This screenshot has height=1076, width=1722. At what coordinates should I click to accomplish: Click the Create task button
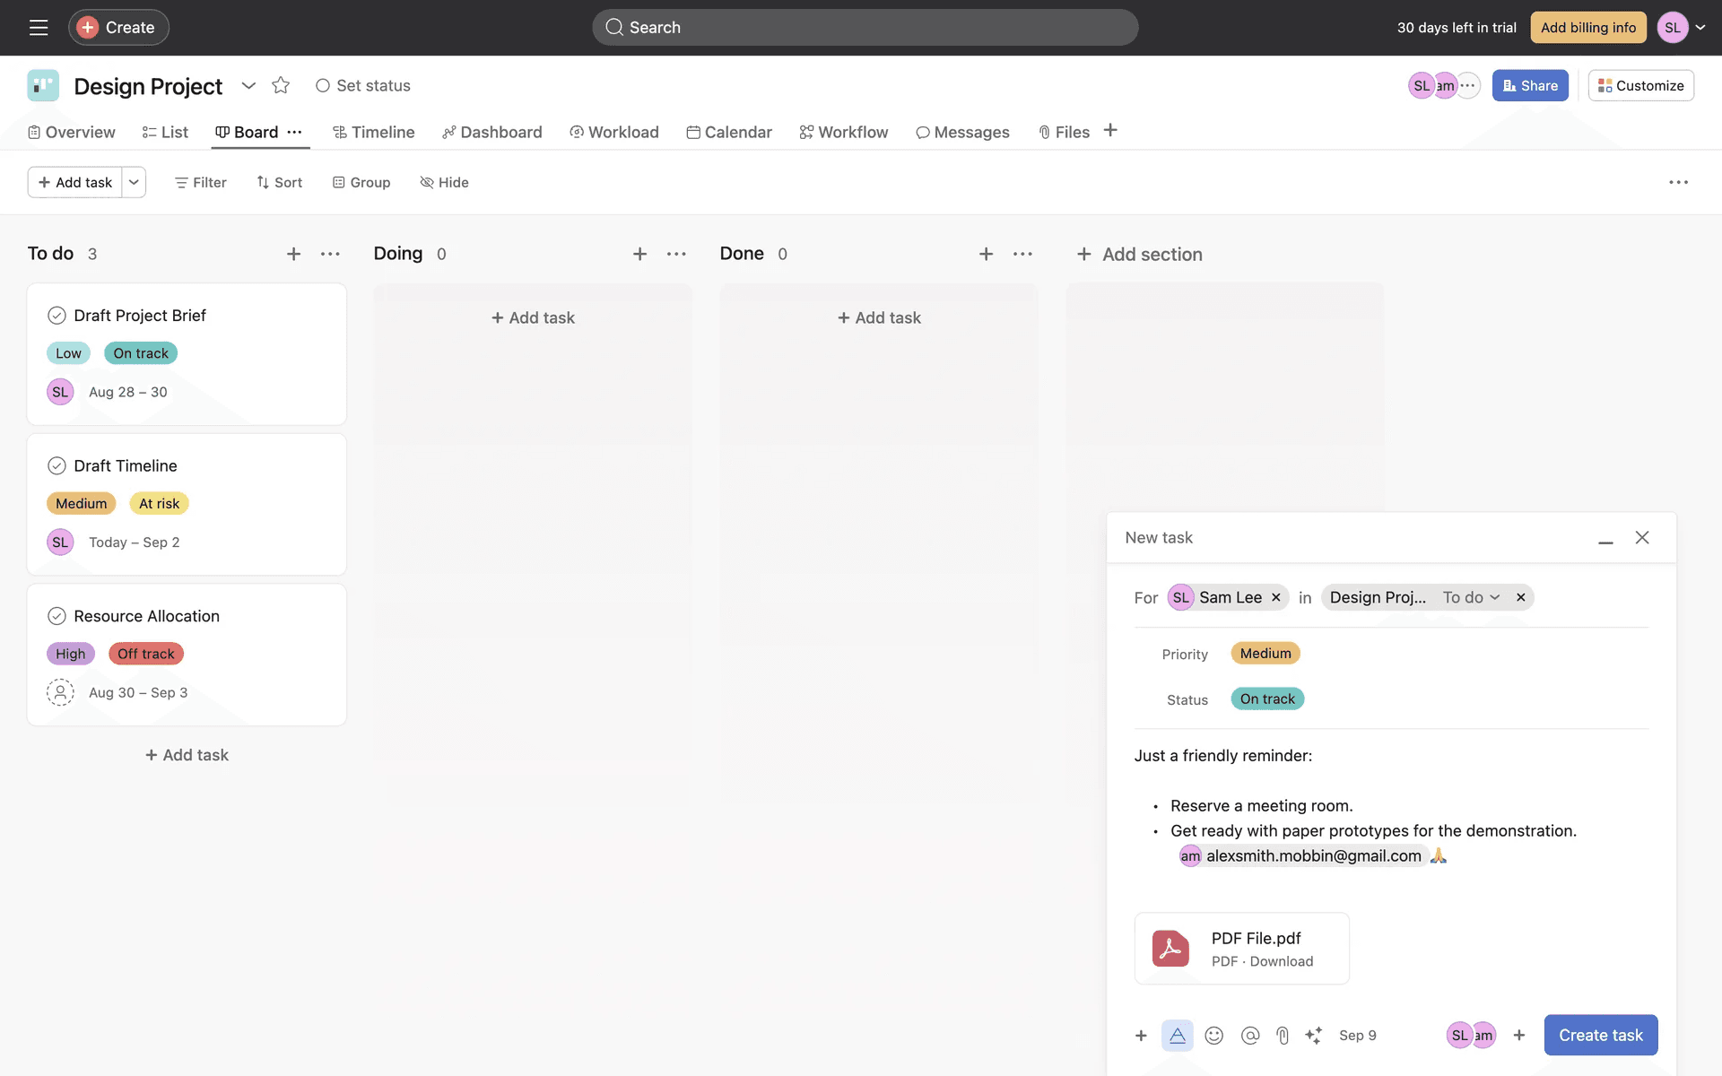pyautogui.click(x=1600, y=1035)
